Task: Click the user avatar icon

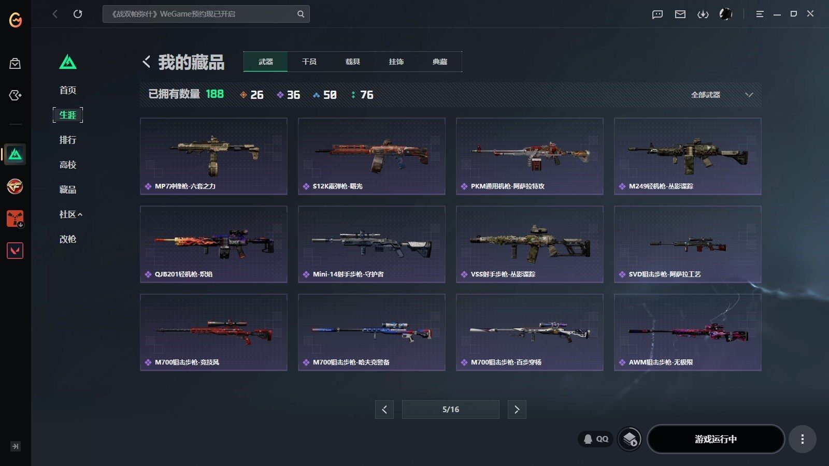Action: [x=725, y=14]
